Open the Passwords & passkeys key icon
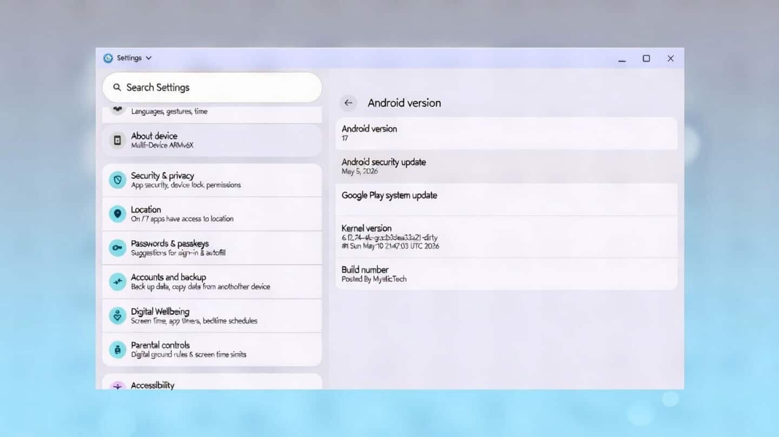Screen dimensions: 779x437 click(117, 248)
